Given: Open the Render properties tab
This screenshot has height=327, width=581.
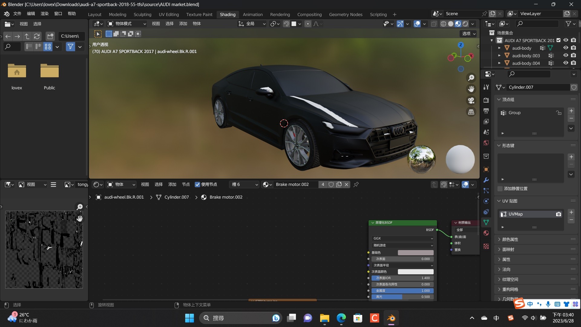Looking at the screenshot, I should click(x=486, y=100).
